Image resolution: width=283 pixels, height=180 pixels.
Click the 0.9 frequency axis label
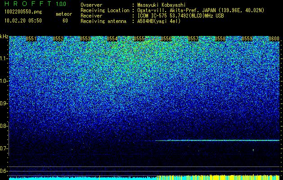pos(3,103)
